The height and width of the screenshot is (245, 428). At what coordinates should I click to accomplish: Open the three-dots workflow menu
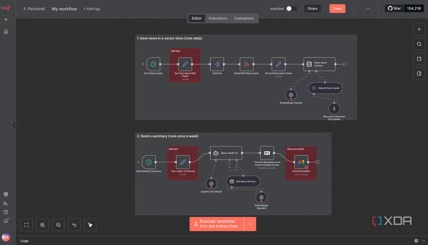[368, 9]
